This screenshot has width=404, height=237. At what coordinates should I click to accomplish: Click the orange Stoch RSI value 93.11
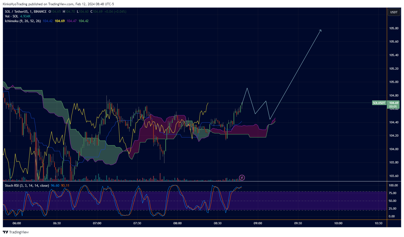point(65,186)
